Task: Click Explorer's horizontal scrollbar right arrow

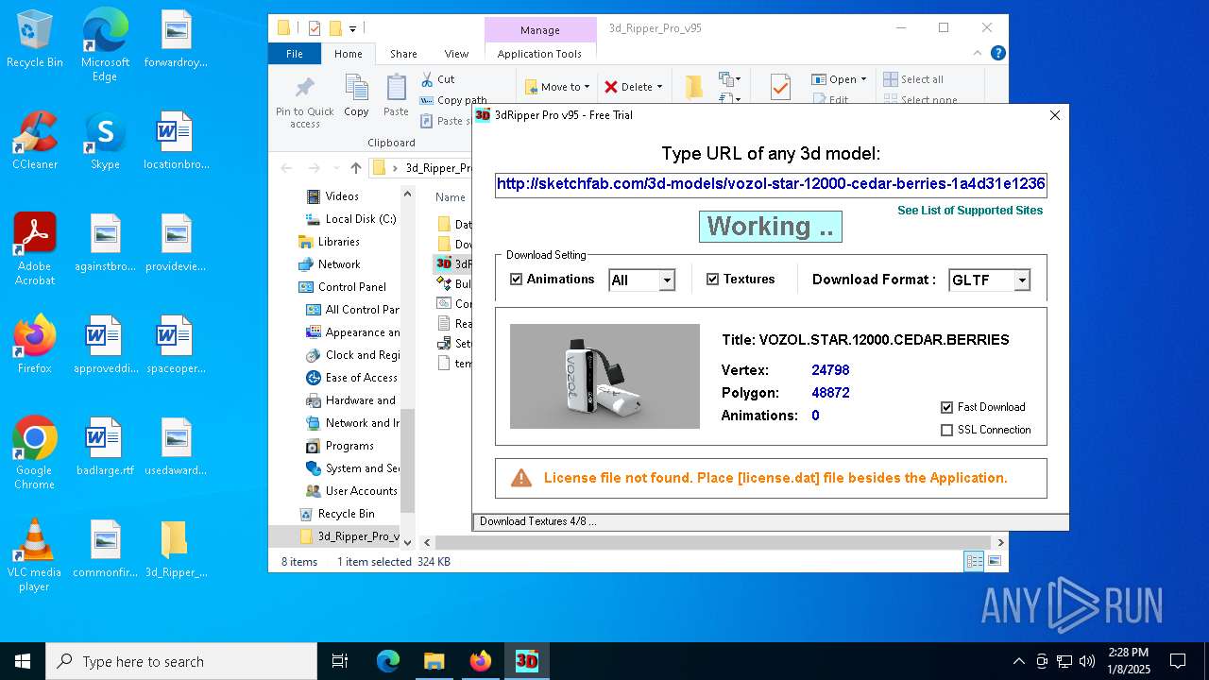Action: coord(1000,542)
